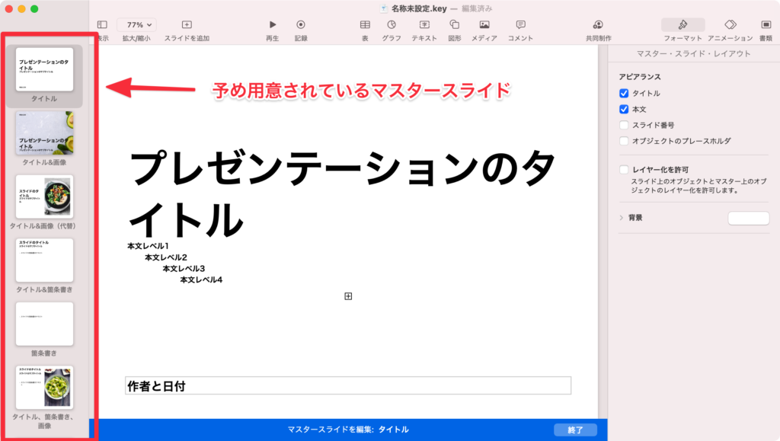Select the 記録 (Record) tool
Viewport: 780px width, 441px height.
pos(299,24)
